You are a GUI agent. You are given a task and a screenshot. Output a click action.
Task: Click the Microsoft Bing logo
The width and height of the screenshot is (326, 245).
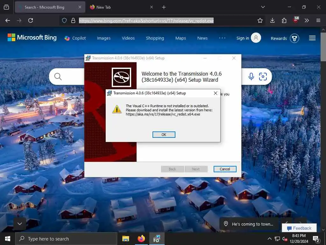pyautogui.click(x=32, y=38)
